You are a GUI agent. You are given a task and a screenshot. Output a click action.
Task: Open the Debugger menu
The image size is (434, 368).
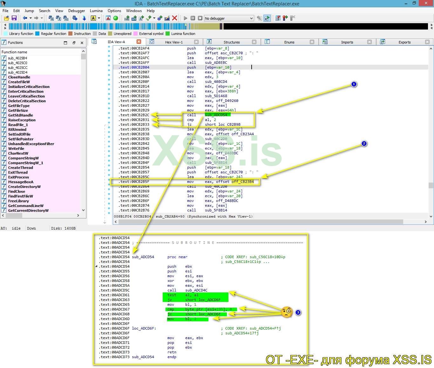coord(77,10)
